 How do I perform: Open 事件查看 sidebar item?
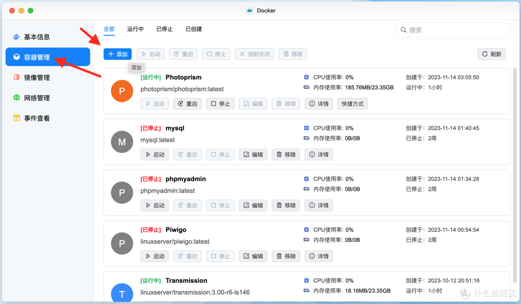click(x=47, y=118)
